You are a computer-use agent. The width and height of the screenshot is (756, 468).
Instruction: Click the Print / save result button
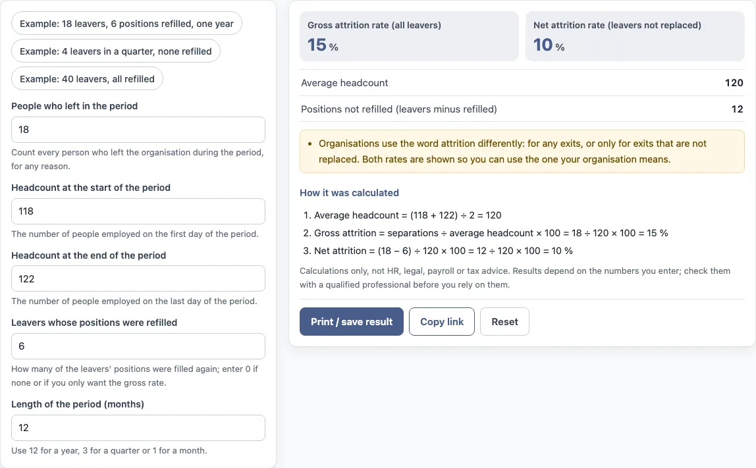pyautogui.click(x=352, y=321)
